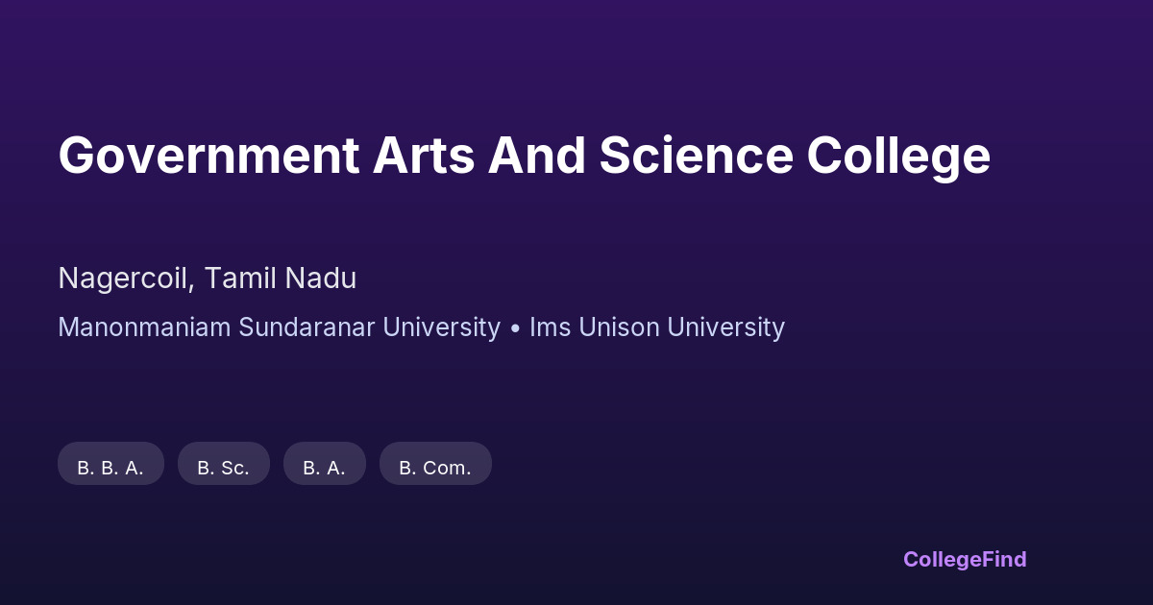The height and width of the screenshot is (605, 1153).
Task: Click the B. B. A. course tag
Action: pos(110,467)
